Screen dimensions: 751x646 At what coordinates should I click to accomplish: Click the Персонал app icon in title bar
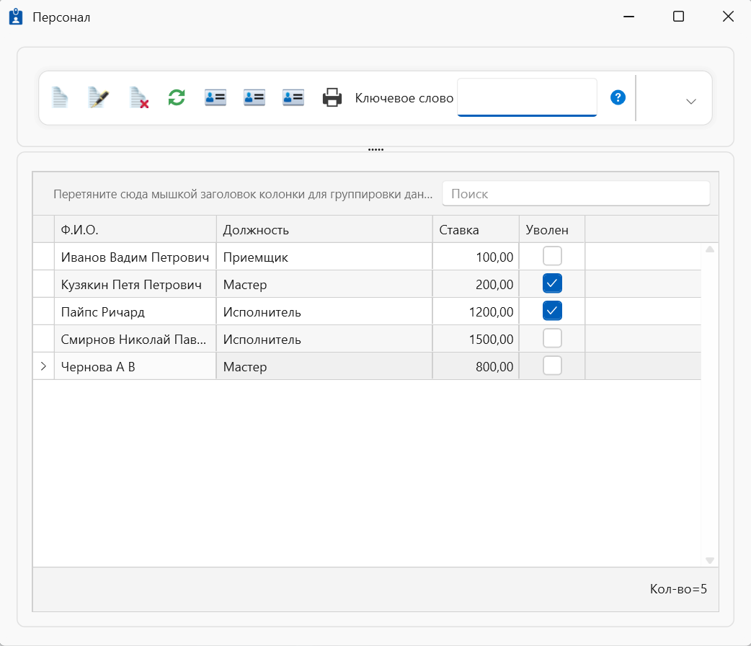click(x=16, y=17)
